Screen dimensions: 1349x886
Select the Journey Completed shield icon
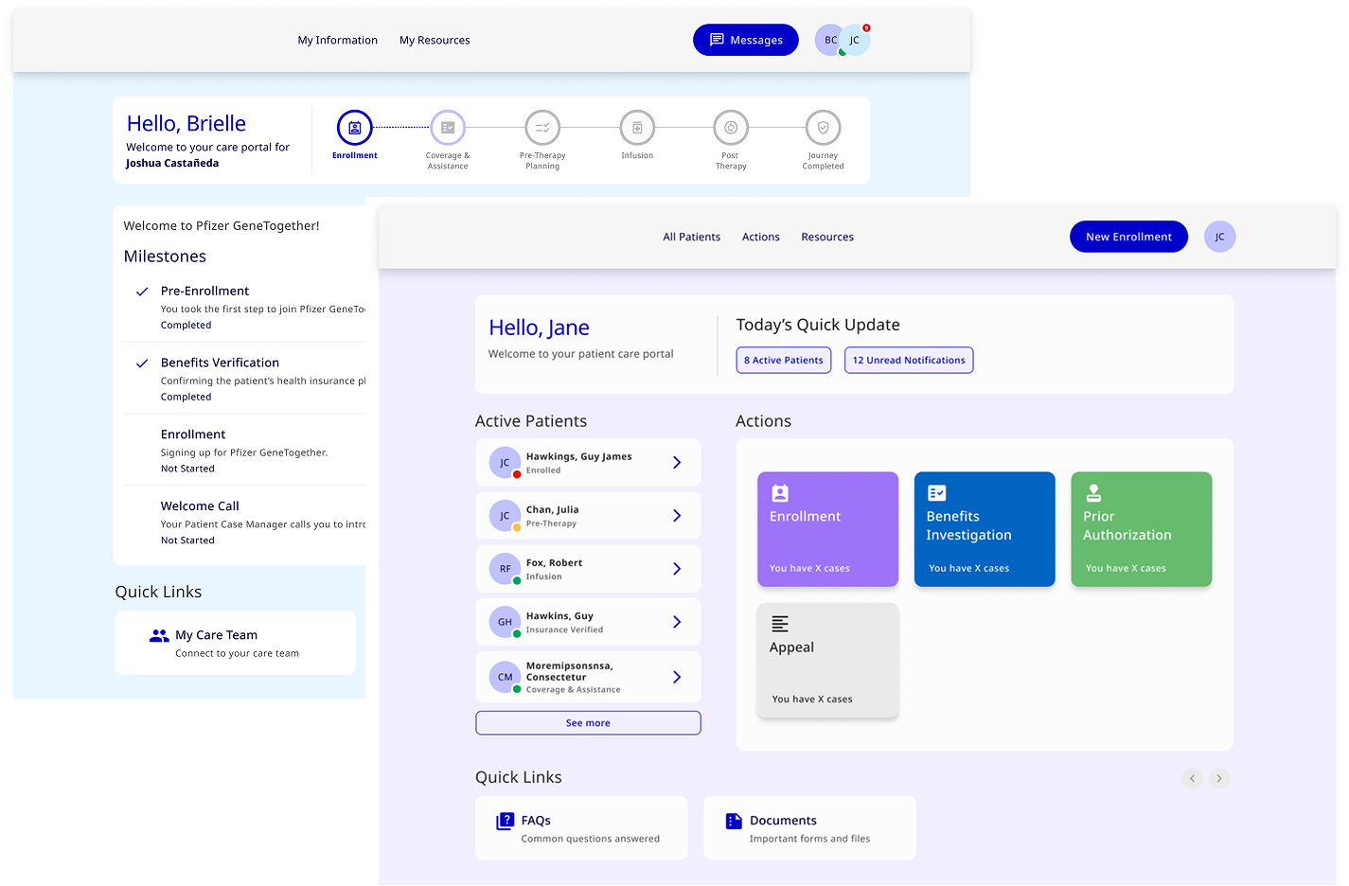tap(823, 128)
